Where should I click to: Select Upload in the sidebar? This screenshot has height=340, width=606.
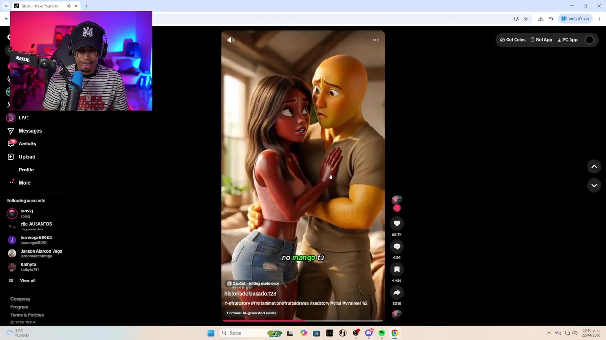(x=27, y=157)
